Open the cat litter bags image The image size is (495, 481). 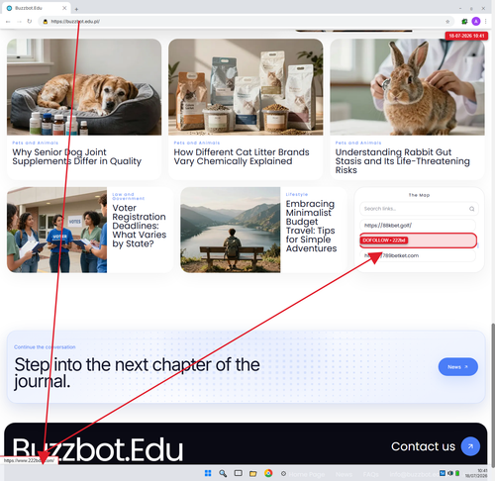246,87
